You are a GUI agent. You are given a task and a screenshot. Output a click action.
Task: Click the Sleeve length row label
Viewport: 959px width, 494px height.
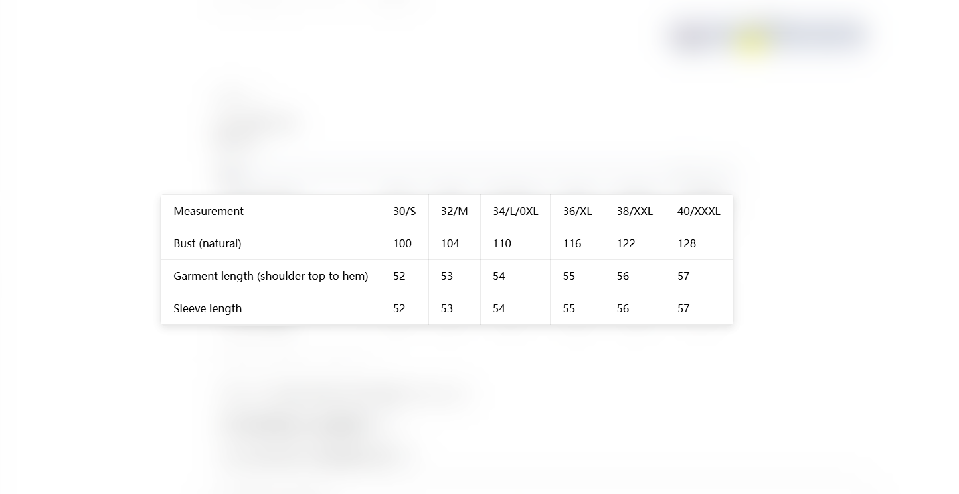click(271, 308)
